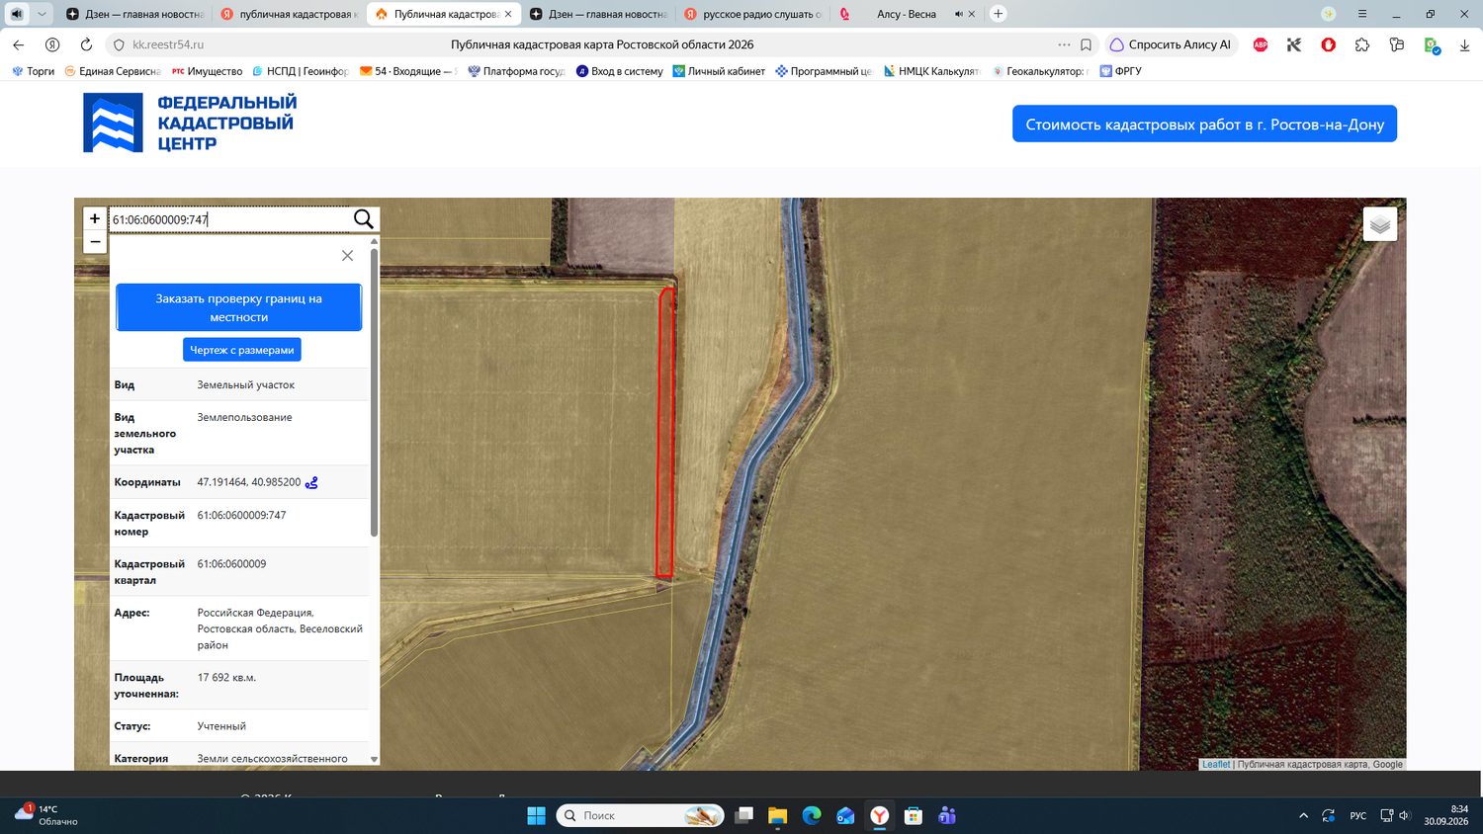Order boundary check on the ground
Image resolution: width=1483 pixels, height=834 pixels.
[239, 307]
